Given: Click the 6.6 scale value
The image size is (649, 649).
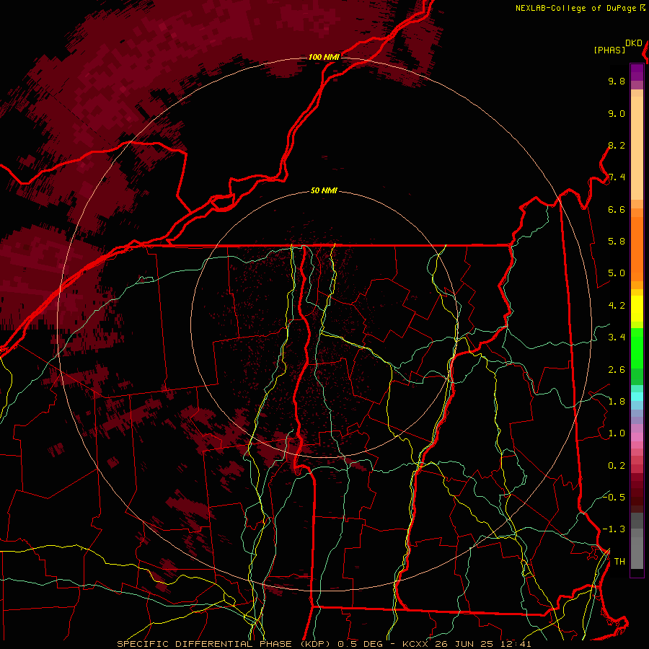Looking at the screenshot, I should (x=617, y=209).
